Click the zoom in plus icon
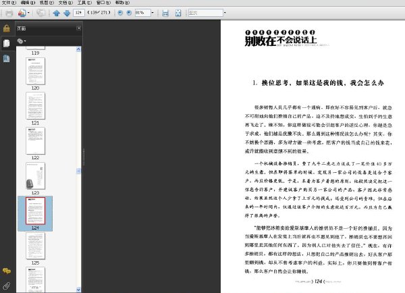The height and width of the screenshot is (293, 405). [129, 13]
